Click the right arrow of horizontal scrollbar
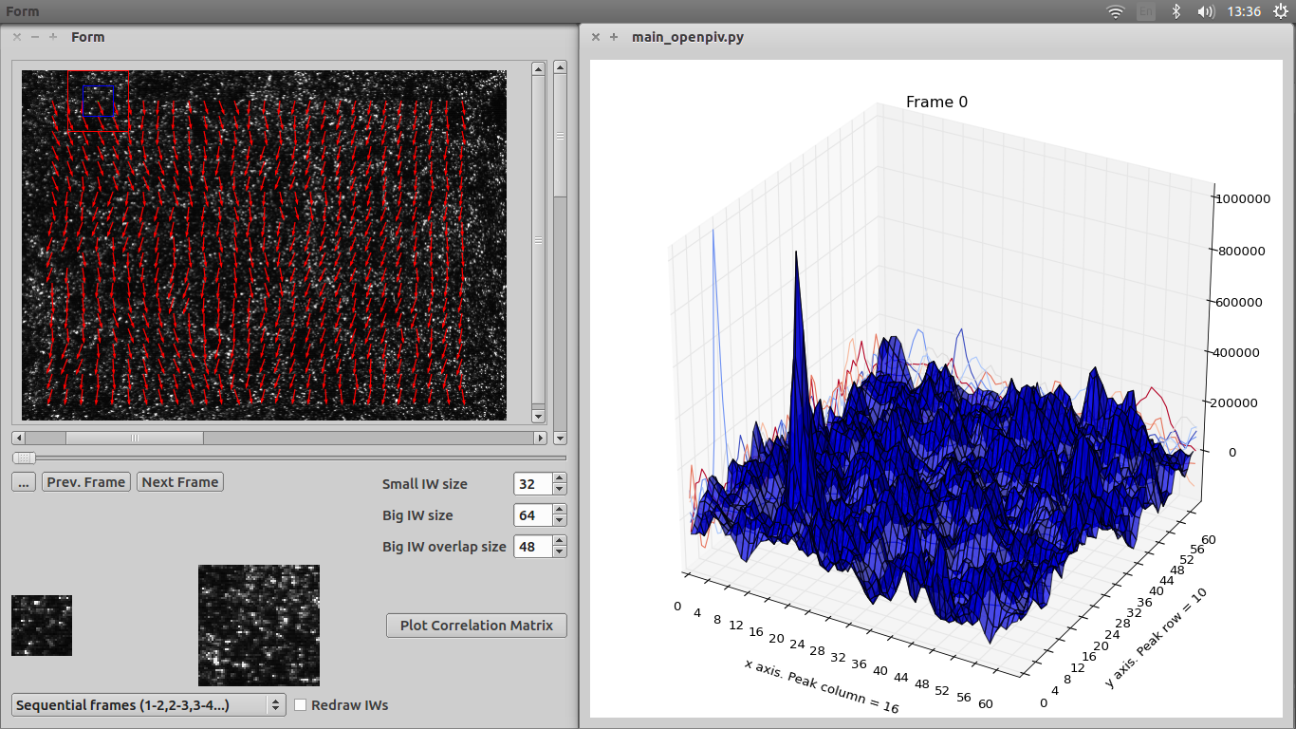The width and height of the screenshot is (1296, 729). tap(541, 438)
